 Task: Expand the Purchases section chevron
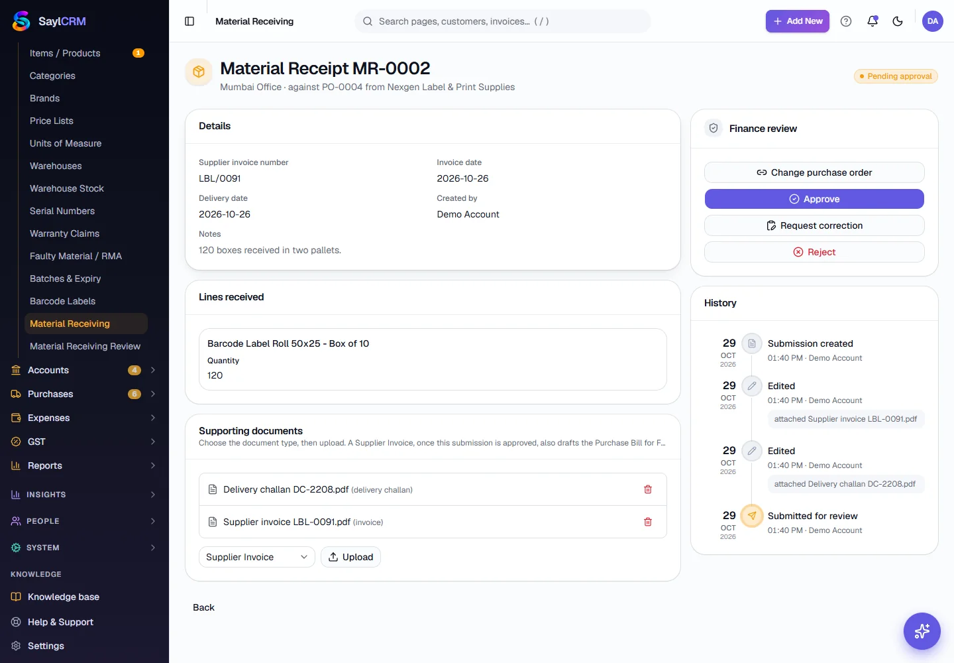[x=153, y=394]
